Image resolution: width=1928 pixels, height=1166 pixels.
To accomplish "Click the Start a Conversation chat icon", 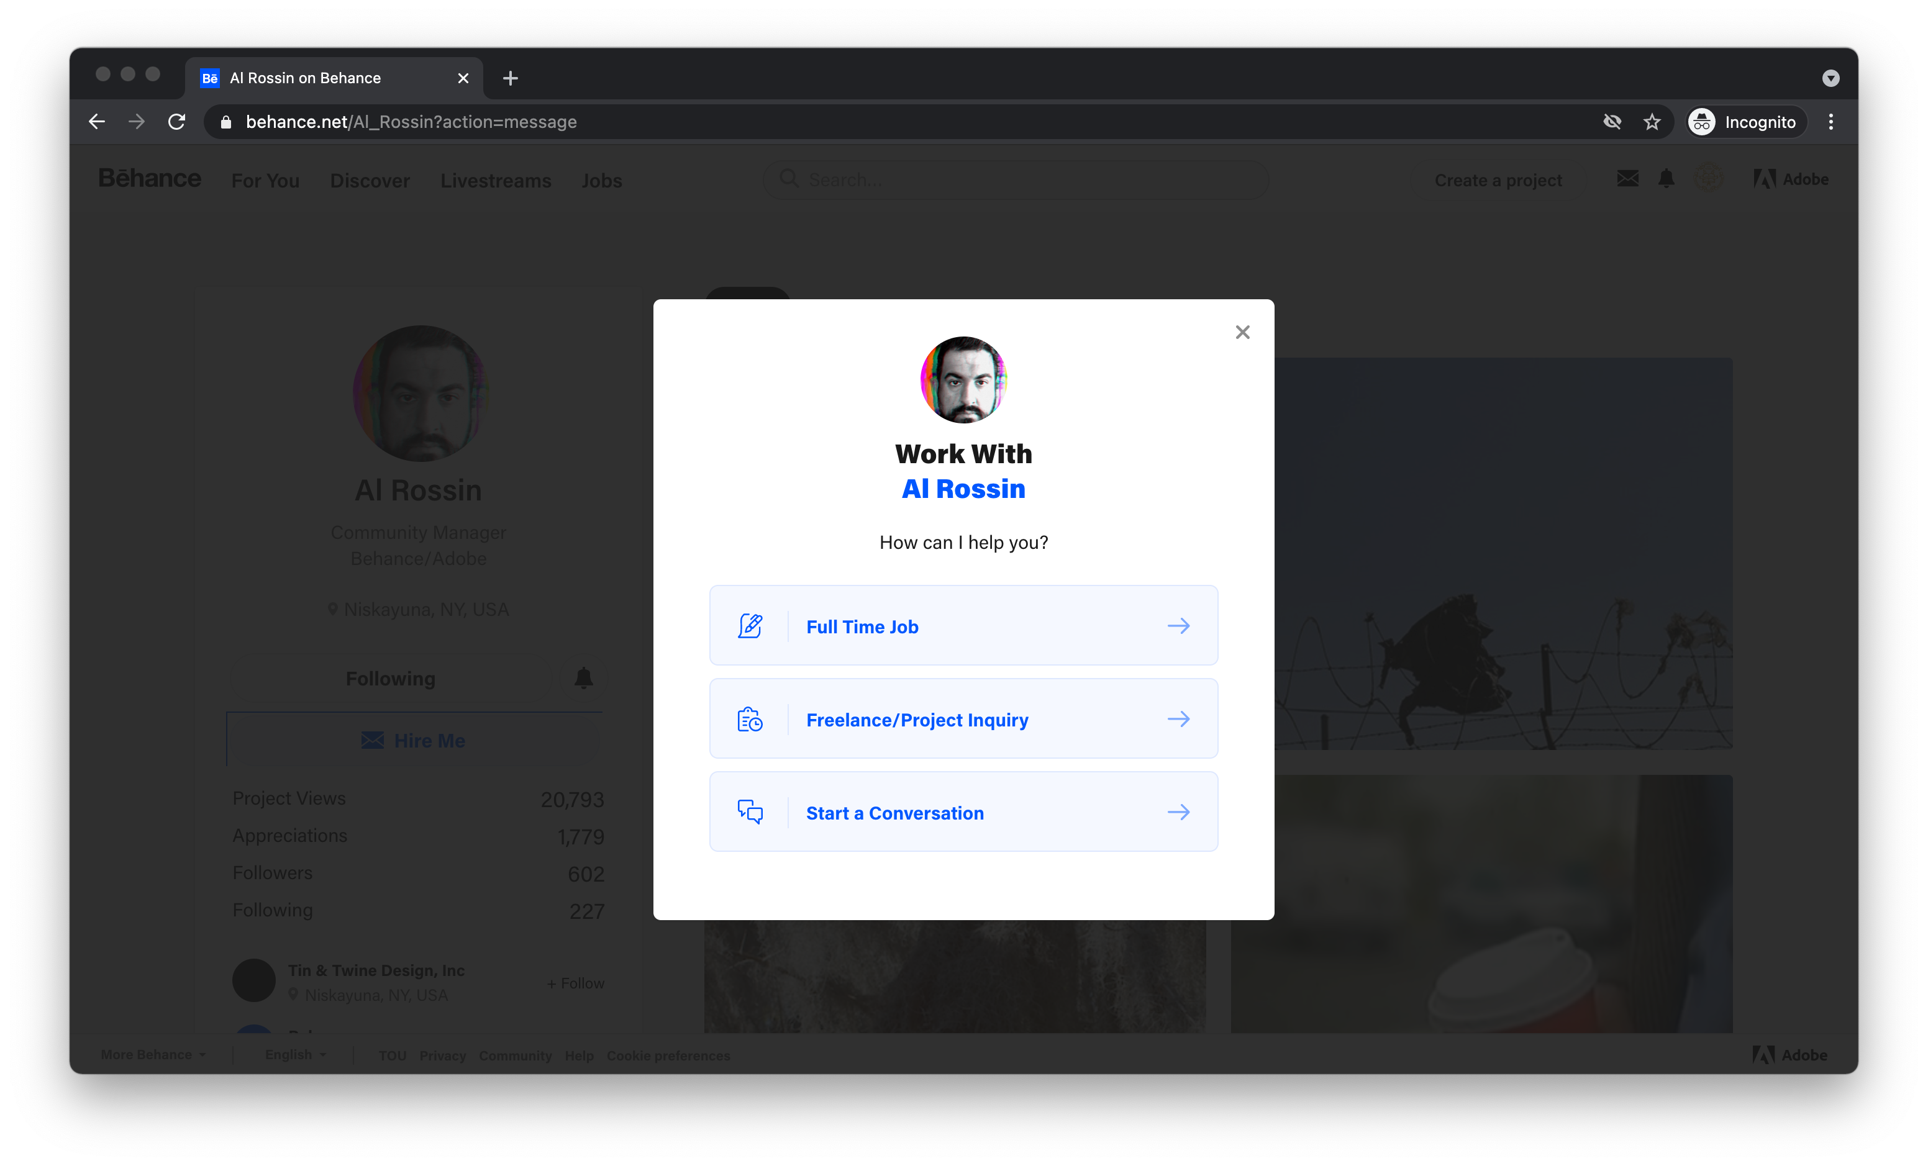I will point(750,811).
